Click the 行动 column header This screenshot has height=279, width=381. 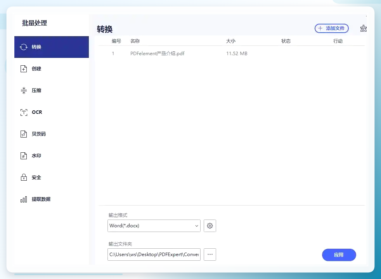pos(338,41)
